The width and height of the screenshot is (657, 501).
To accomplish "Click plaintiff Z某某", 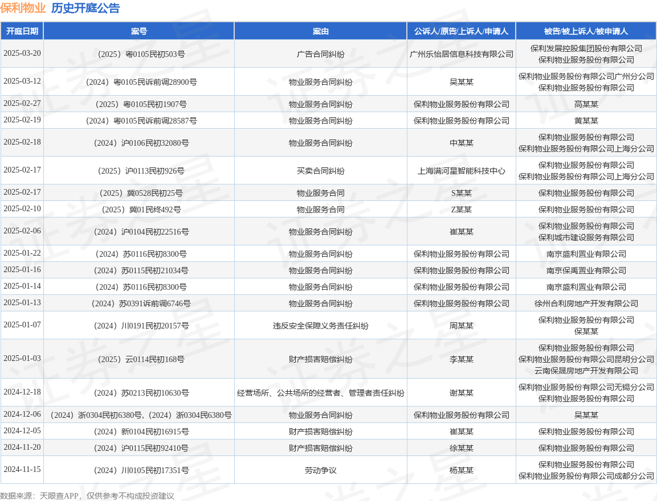I will [462, 210].
